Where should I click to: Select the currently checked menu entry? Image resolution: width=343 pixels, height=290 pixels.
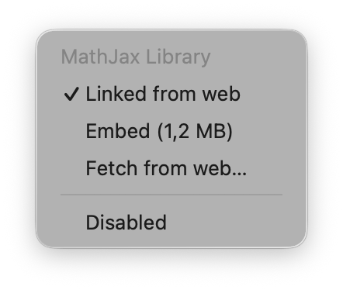click(x=171, y=94)
